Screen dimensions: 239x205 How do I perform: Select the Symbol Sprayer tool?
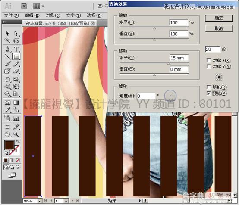[7, 118]
